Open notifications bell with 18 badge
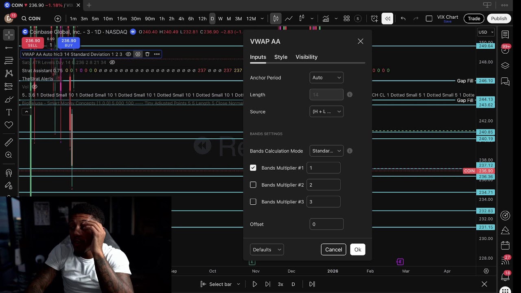Screen dimensions: 521x293 pos(505,276)
